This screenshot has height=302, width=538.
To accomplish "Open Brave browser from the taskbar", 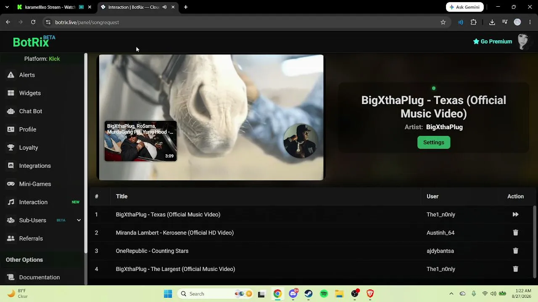I will pos(370,294).
